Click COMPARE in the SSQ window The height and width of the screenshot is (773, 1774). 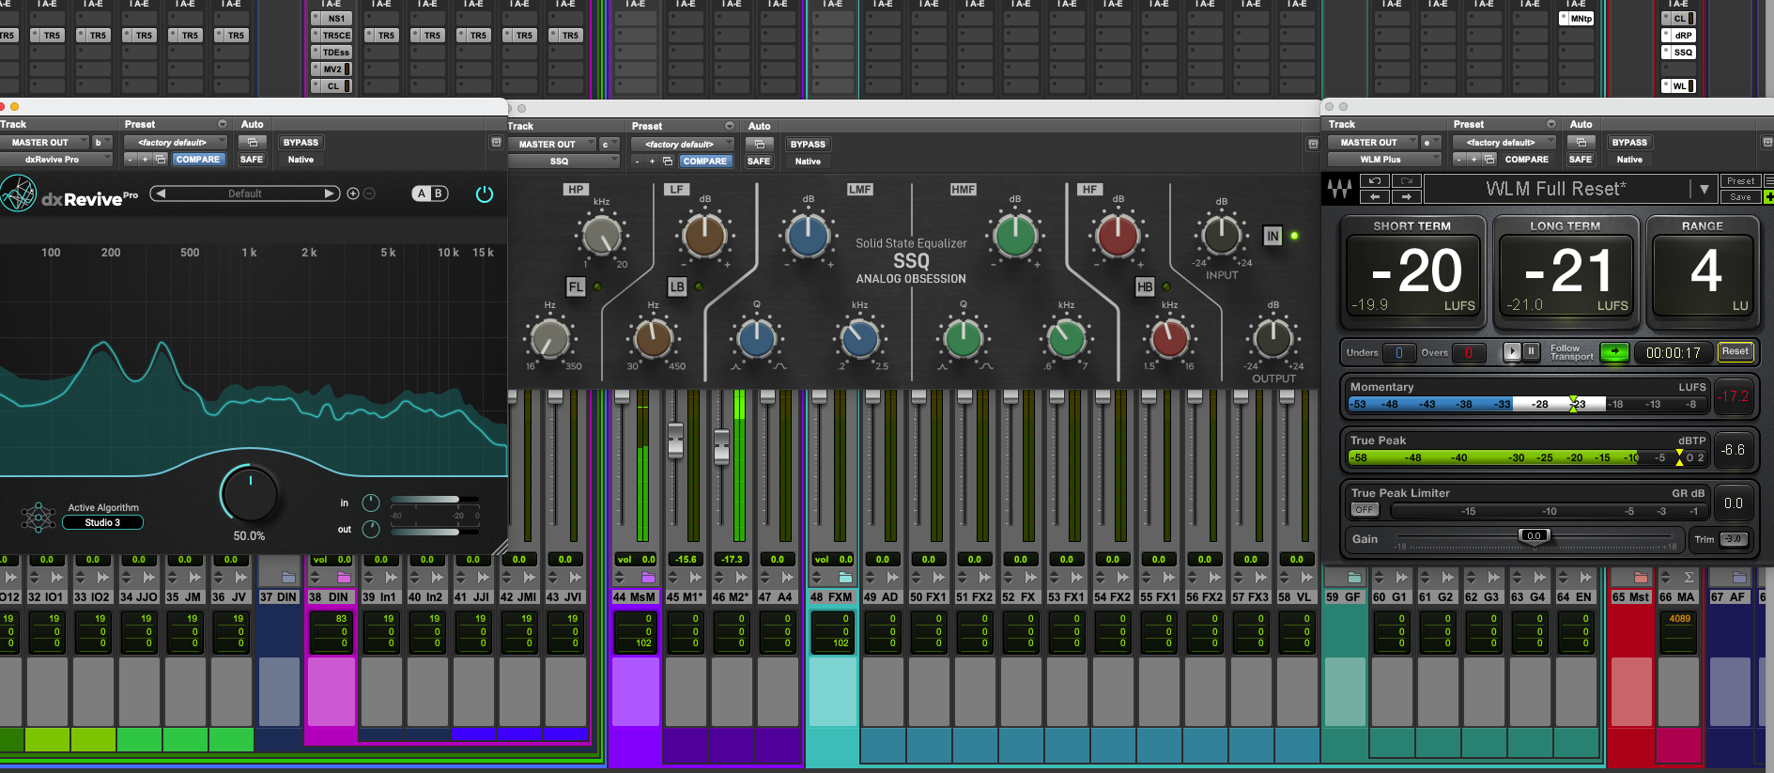[x=705, y=162]
